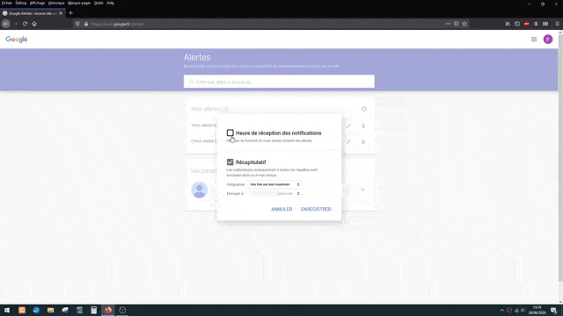563x316 pixels.
Task: Click the create alert search field
Action: tap(279, 82)
